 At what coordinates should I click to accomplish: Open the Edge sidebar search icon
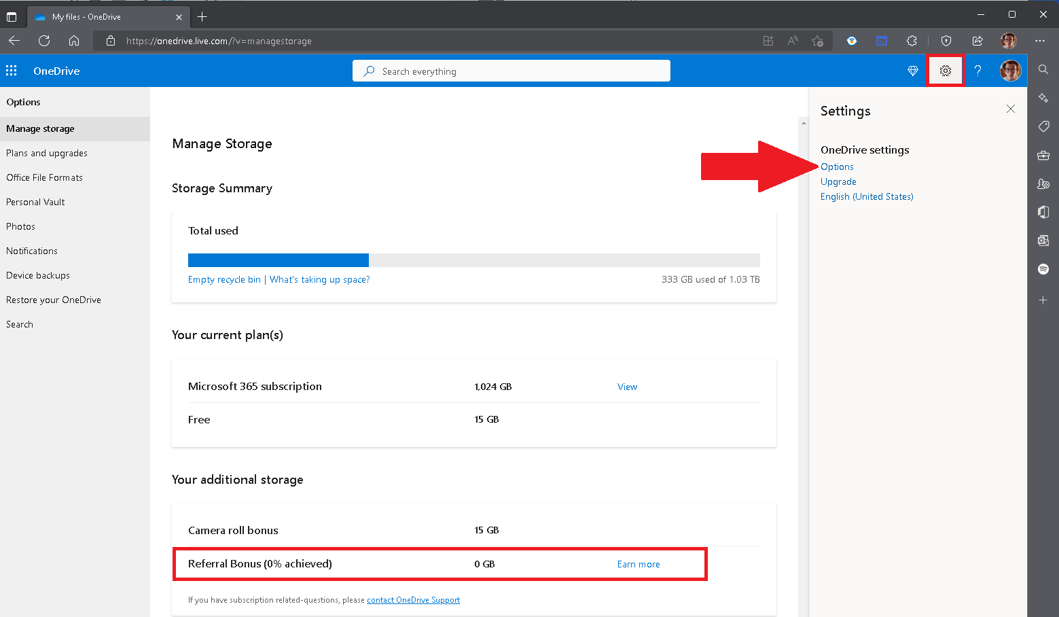click(x=1043, y=69)
